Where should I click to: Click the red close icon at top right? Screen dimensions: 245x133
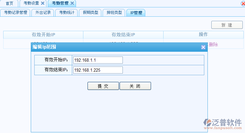click(x=243, y=3)
